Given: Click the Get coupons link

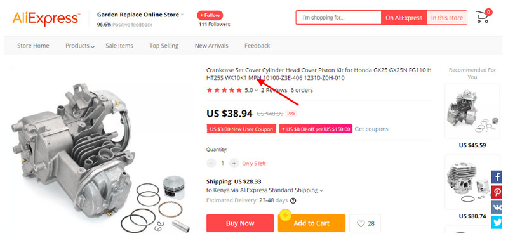Looking at the screenshot, I should pos(371,129).
